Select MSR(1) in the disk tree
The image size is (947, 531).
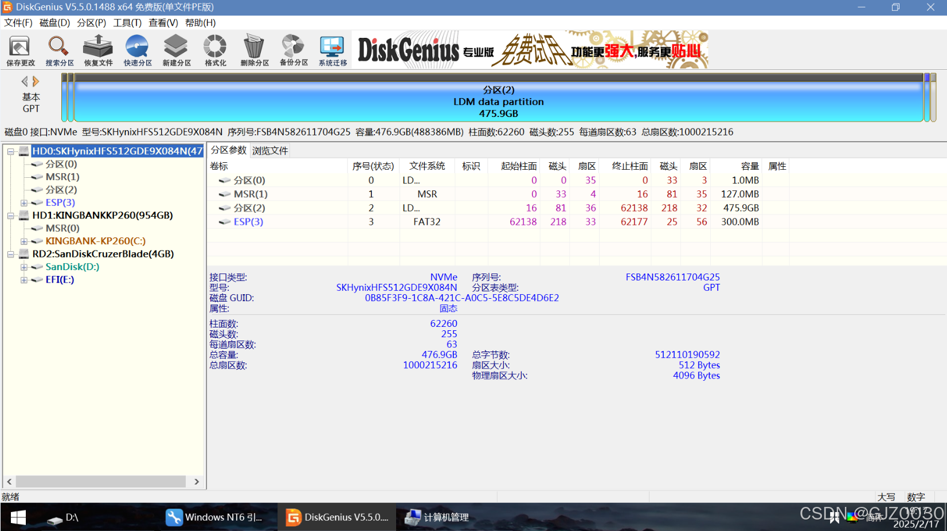(62, 177)
